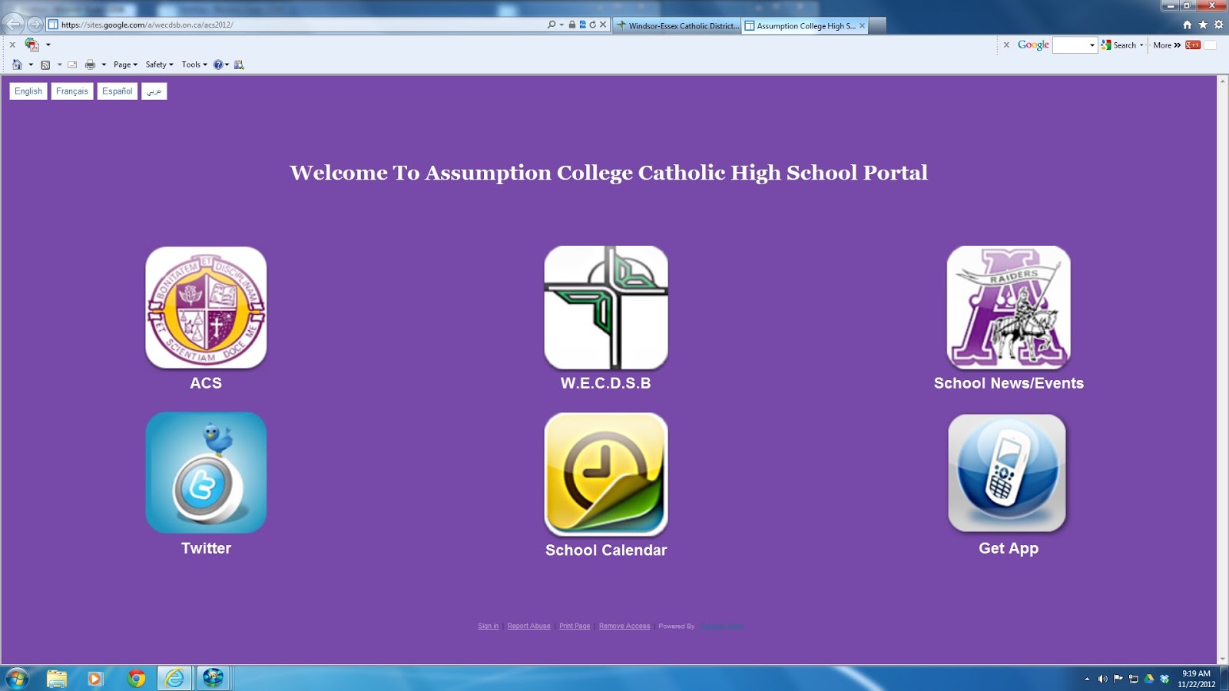Viewport: 1229px width, 691px height.
Task: Open the Get App phone icon
Action: [x=1007, y=473]
